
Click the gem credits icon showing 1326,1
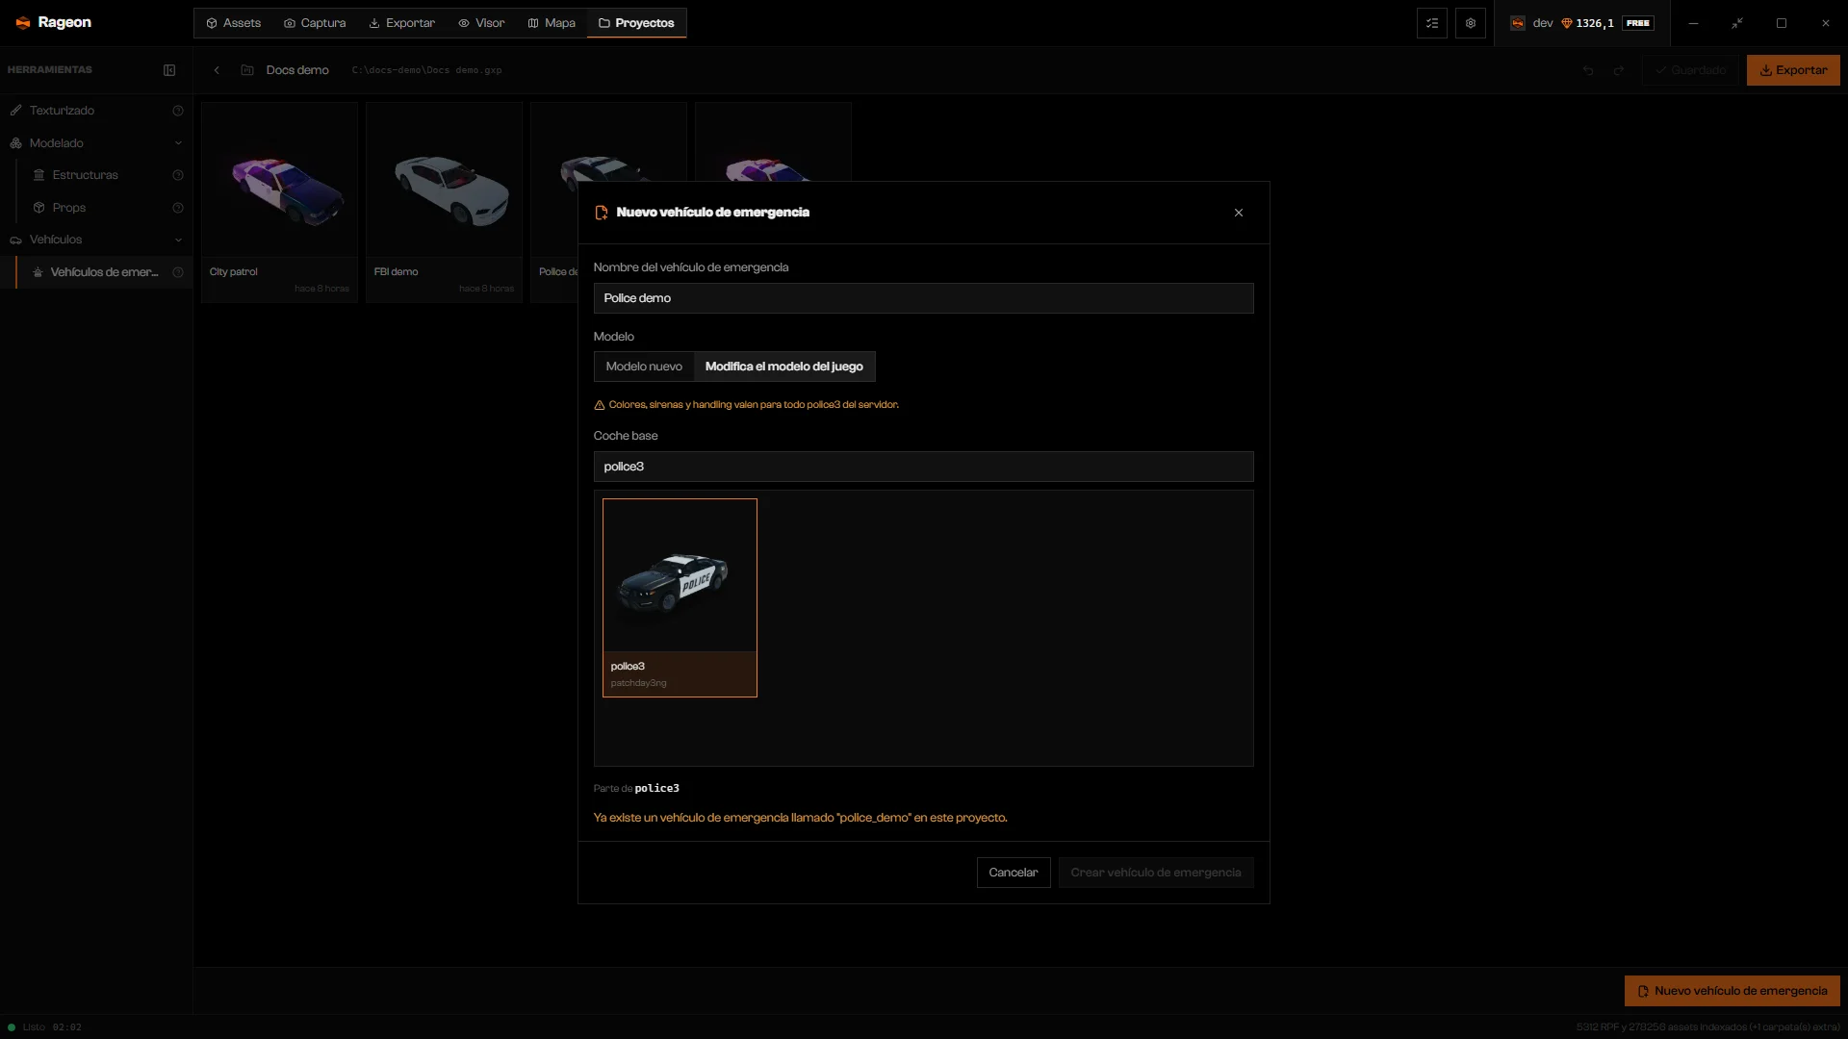pyautogui.click(x=1567, y=23)
